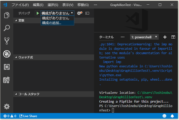Screen dimensions: 179x120
Task: Add a new terminal with plus icon
Action: pos(165,37)
